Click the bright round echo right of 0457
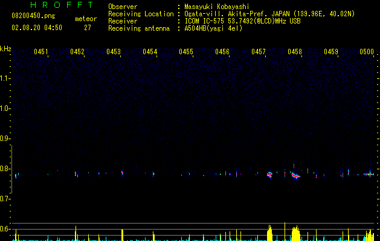 tap(269, 175)
